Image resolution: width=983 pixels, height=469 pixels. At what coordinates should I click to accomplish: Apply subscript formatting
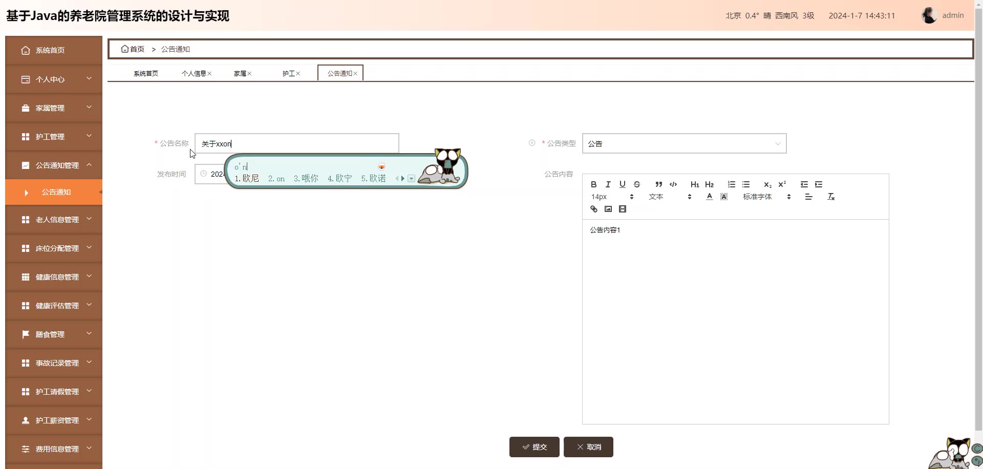(x=767, y=184)
